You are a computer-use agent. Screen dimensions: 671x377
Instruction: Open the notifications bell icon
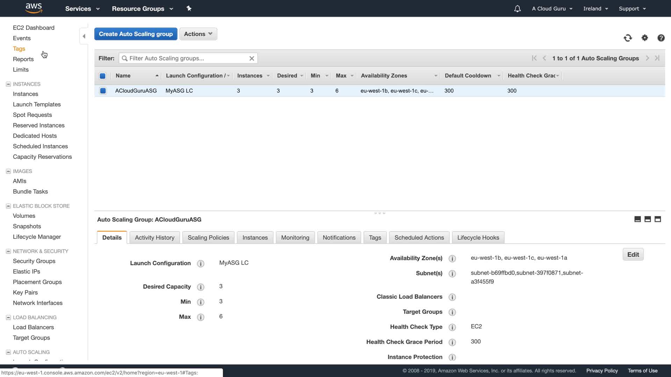pos(517,9)
